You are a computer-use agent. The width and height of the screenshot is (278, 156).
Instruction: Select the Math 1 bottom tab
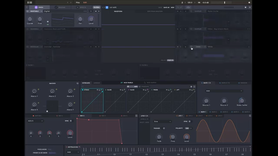point(202,112)
